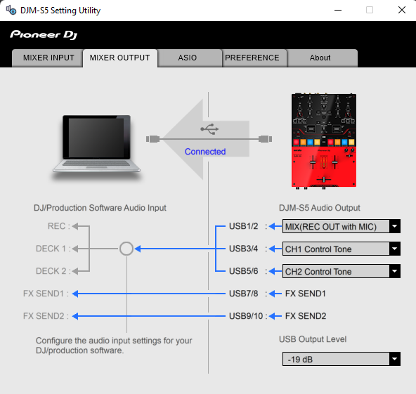This screenshot has width=416, height=394.
Task: Click the FX SEND2 input label on the left
Action: tap(46, 316)
